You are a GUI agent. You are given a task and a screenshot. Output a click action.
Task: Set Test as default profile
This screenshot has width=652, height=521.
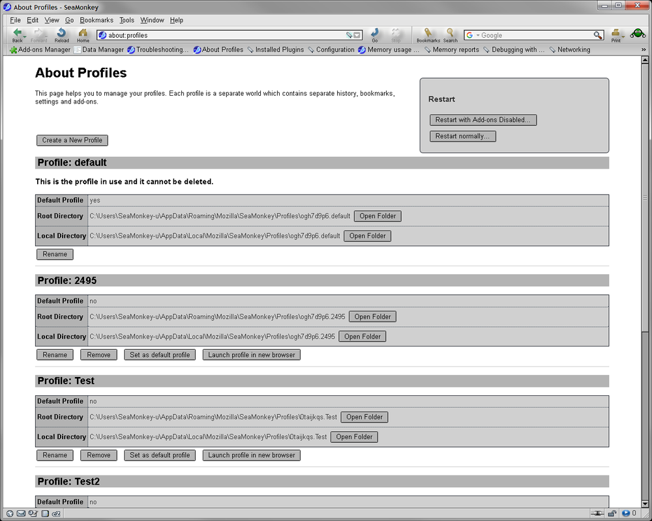tap(160, 455)
